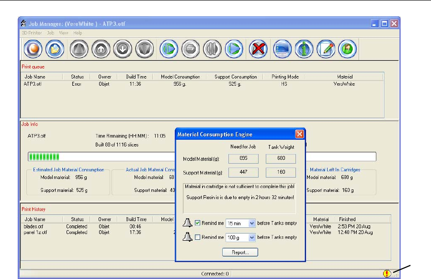
Task: Open the 3D Printer menu
Action: pyautogui.click(x=32, y=33)
